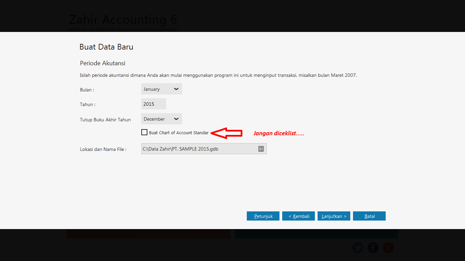The image size is (465, 261).
Task: Click Lanjutkan to continue
Action: pos(334,216)
